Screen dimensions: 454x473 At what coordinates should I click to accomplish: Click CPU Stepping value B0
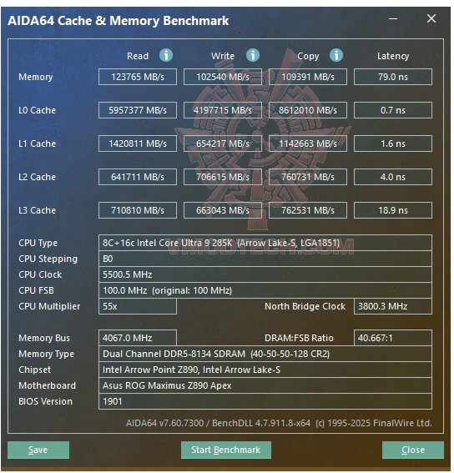[x=265, y=259]
